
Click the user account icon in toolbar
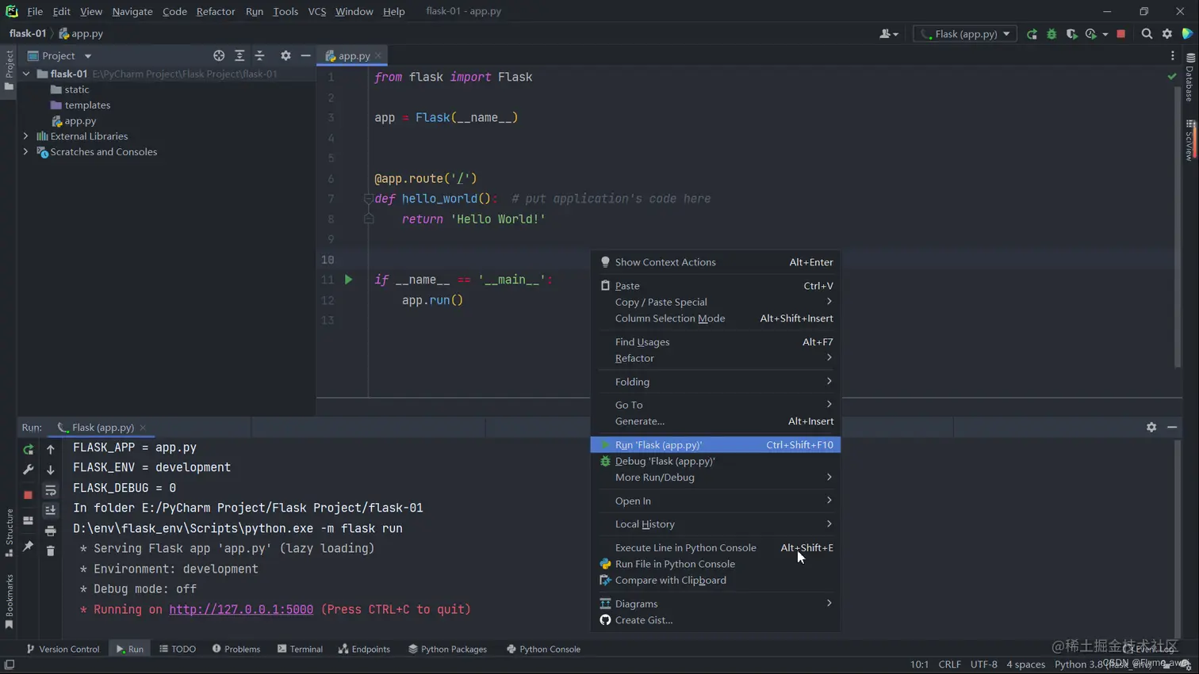pos(888,34)
